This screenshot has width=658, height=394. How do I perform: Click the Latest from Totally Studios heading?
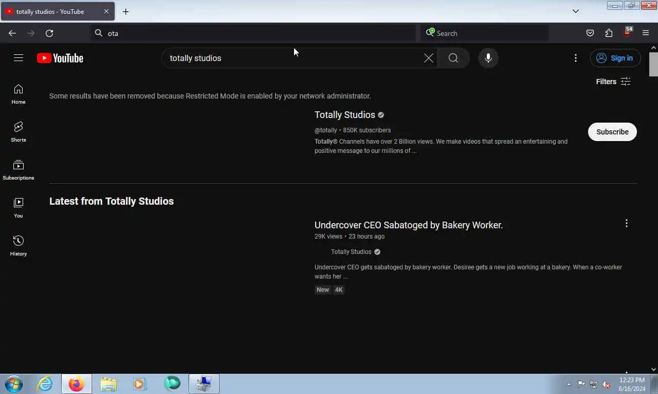coord(112,201)
